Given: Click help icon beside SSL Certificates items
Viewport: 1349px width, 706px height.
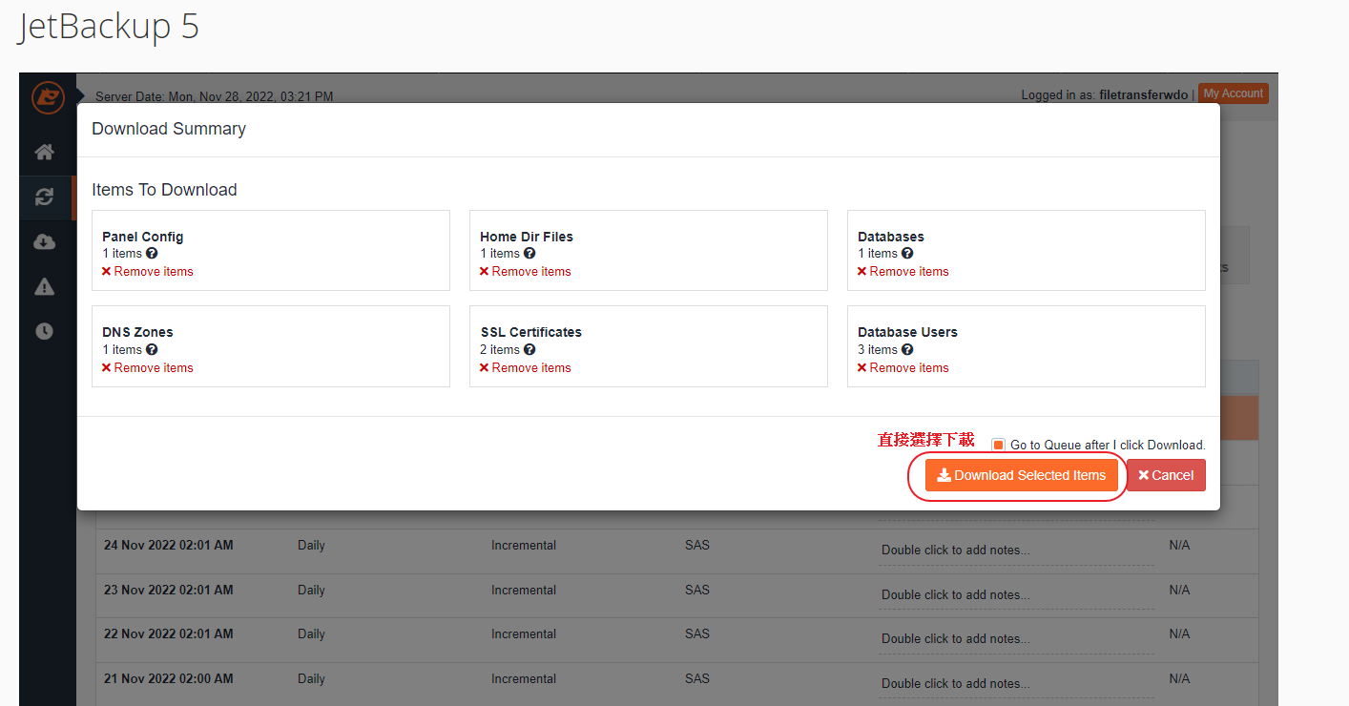Looking at the screenshot, I should (529, 350).
